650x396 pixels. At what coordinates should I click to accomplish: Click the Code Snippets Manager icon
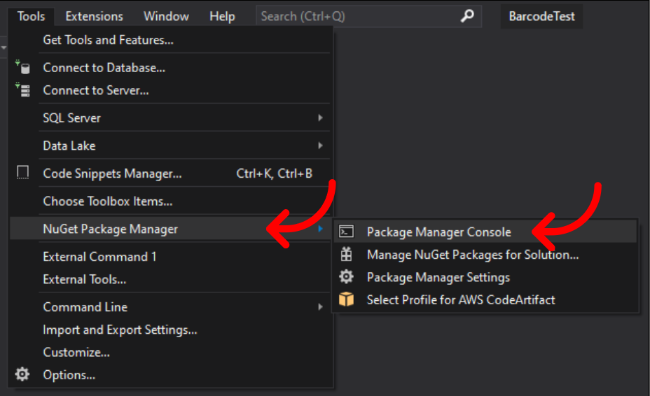click(x=23, y=172)
